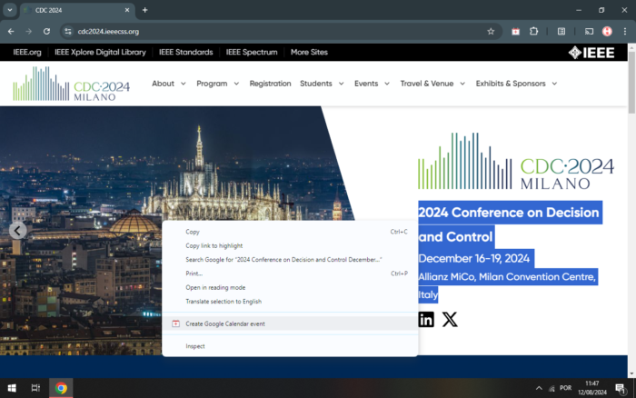Choose Copy in the context menu
The image size is (636, 398).
(x=193, y=232)
